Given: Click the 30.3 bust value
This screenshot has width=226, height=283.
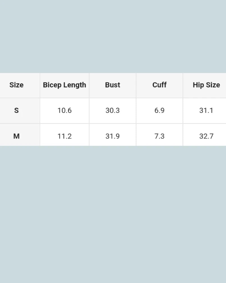Looking at the screenshot, I should (113, 110).
